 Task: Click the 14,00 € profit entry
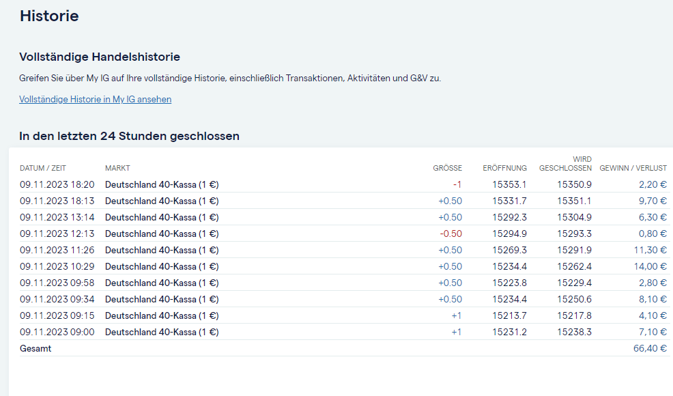[x=649, y=266]
